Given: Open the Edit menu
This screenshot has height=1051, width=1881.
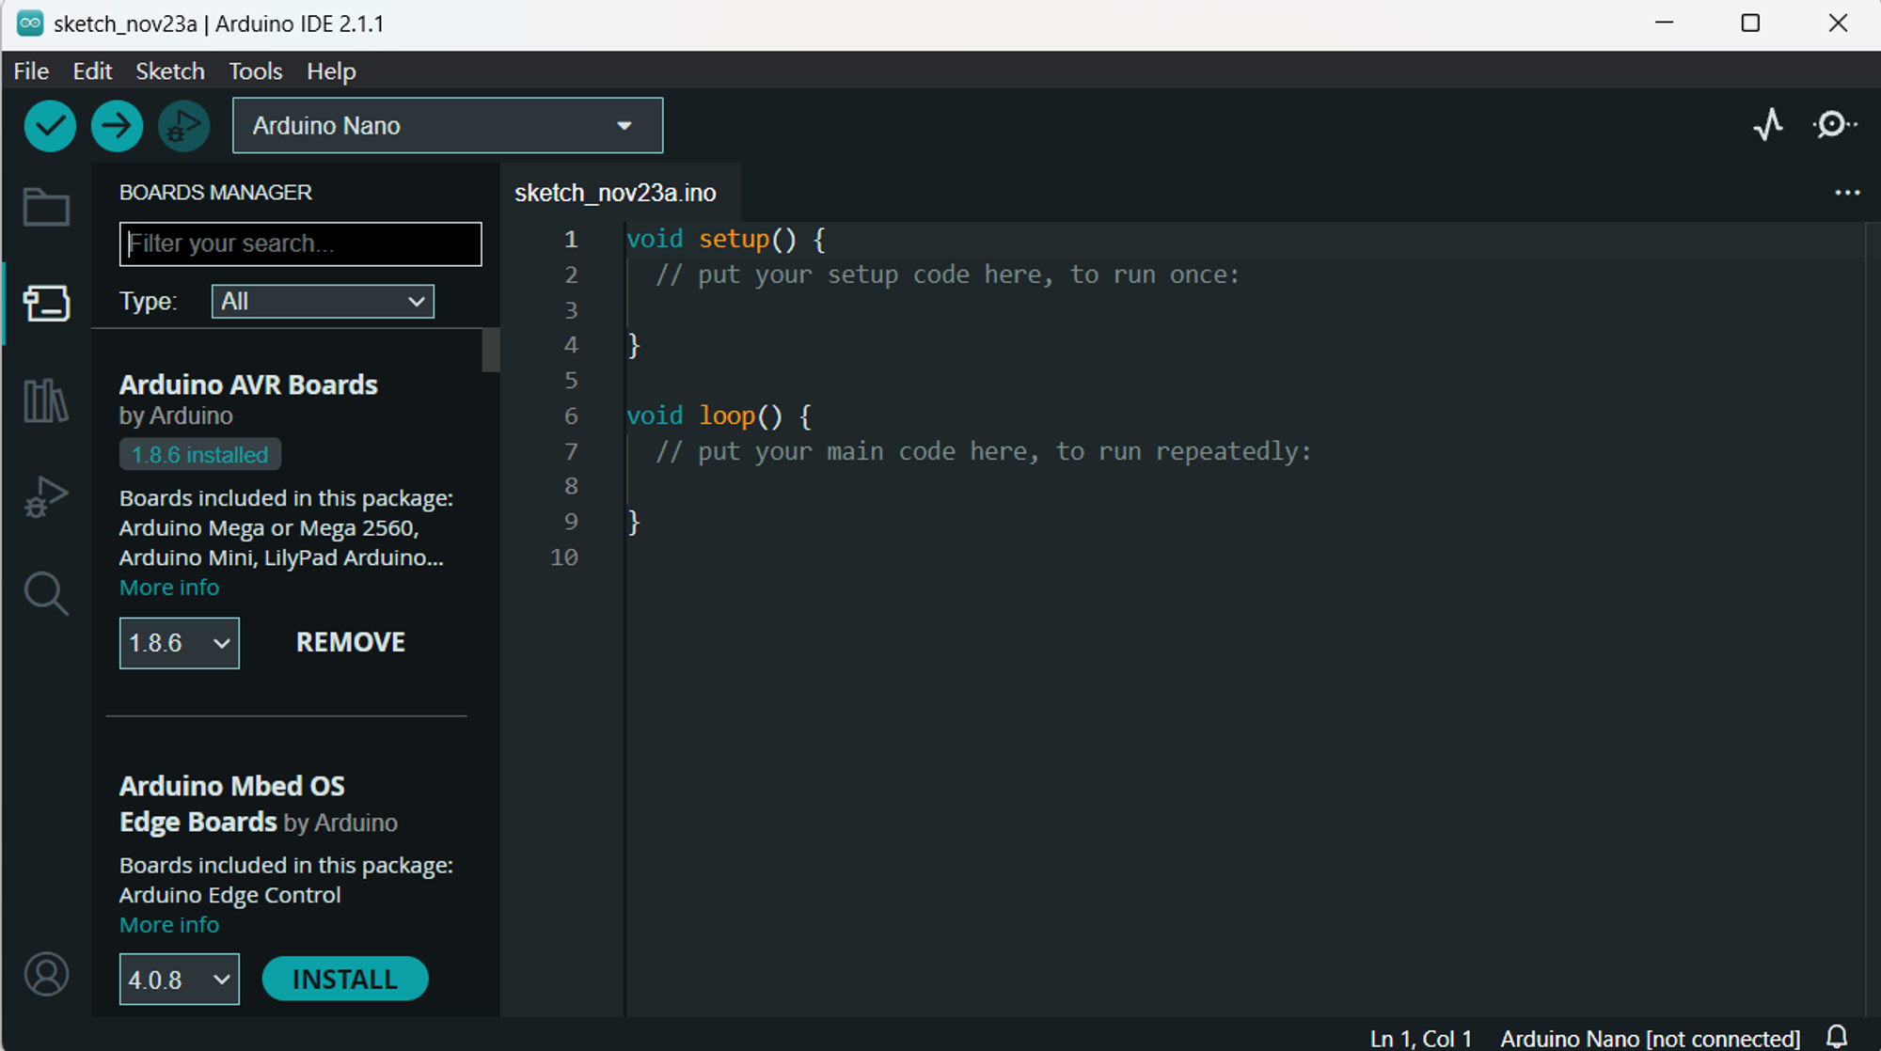Looking at the screenshot, I should (92, 71).
